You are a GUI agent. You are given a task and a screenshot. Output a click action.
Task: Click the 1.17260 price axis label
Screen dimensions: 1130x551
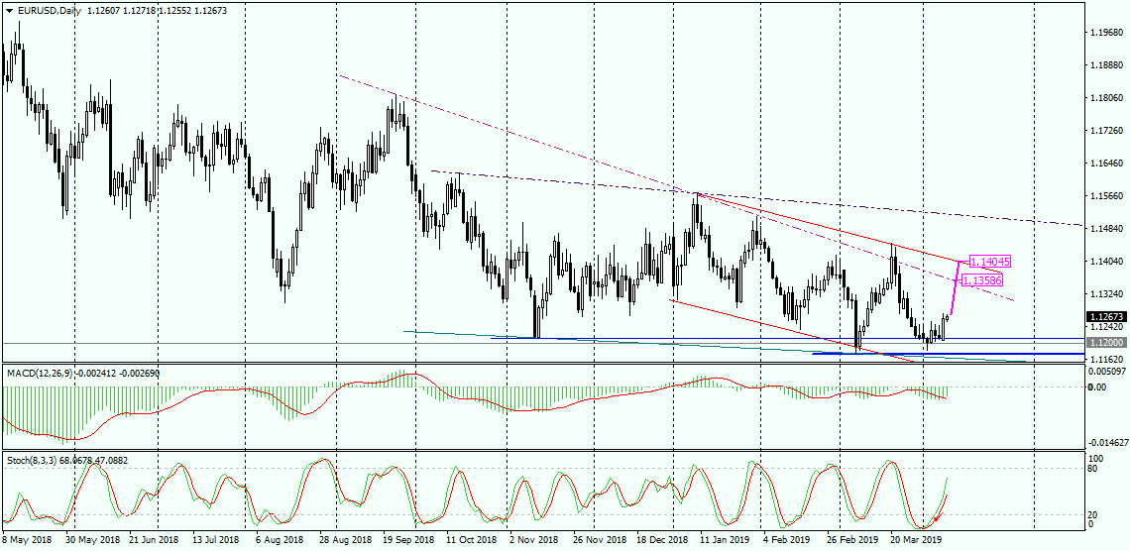1108,131
